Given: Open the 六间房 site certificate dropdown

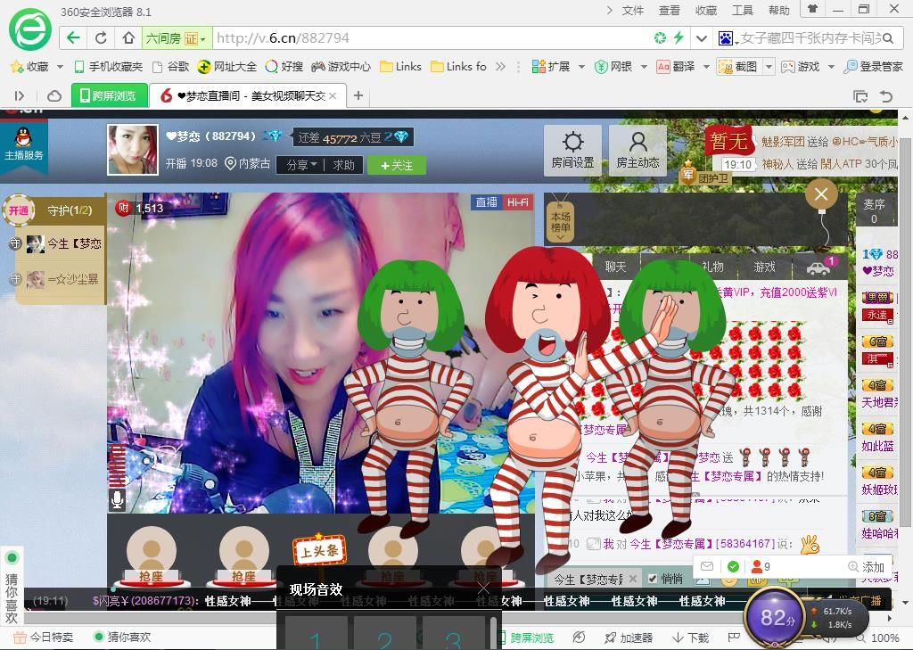Looking at the screenshot, I should click(176, 38).
